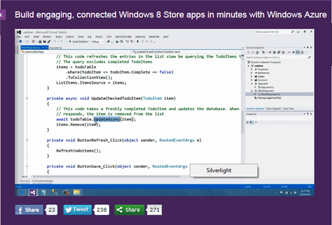
Task: Click the Home icon in Solution Explorer
Action: click(257, 52)
